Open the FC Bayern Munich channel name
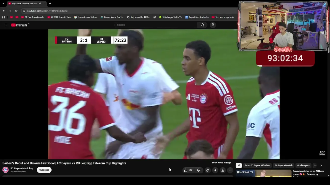Image resolution: width=330 pixels, height=185 pixels. pos(20,169)
